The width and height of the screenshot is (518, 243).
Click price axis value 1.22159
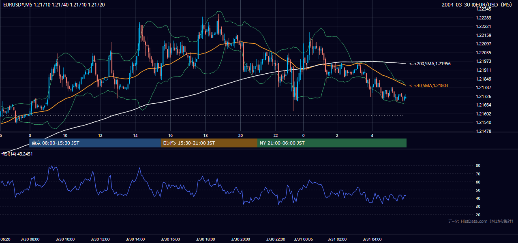click(x=483, y=35)
